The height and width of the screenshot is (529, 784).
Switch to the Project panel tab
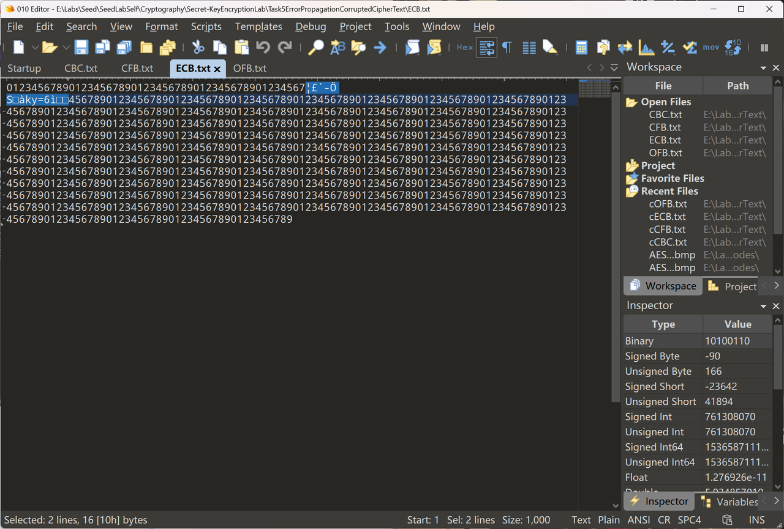click(x=733, y=286)
